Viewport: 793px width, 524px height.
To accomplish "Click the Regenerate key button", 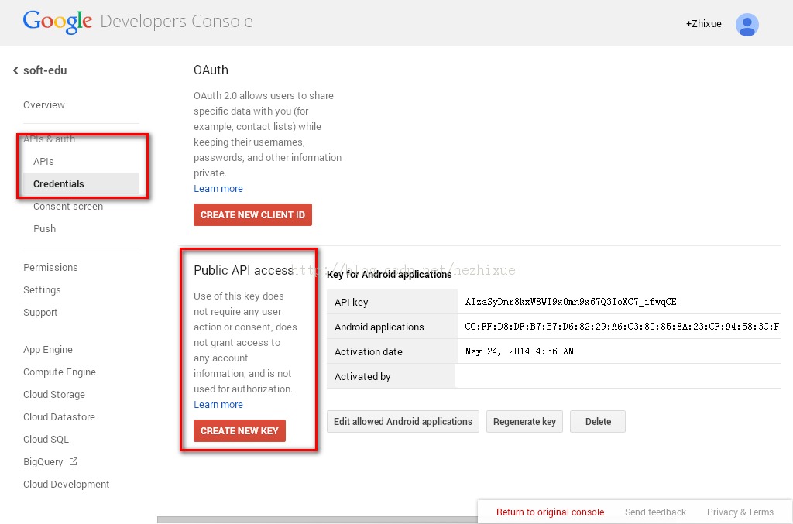I will (x=524, y=421).
